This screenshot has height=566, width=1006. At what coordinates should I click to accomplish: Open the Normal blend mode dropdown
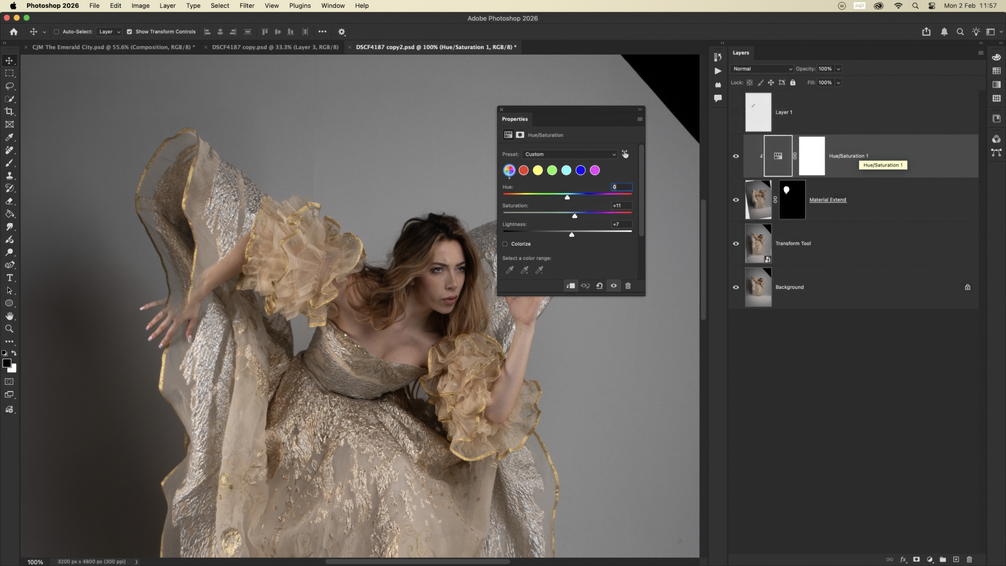click(761, 69)
